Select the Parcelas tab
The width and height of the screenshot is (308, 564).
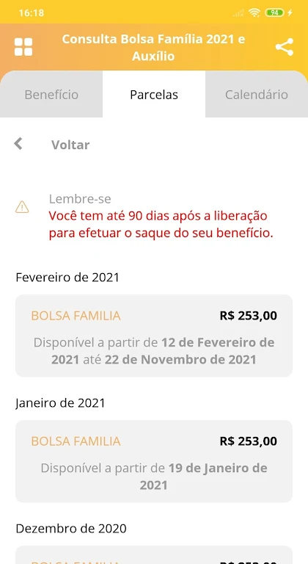(x=154, y=94)
